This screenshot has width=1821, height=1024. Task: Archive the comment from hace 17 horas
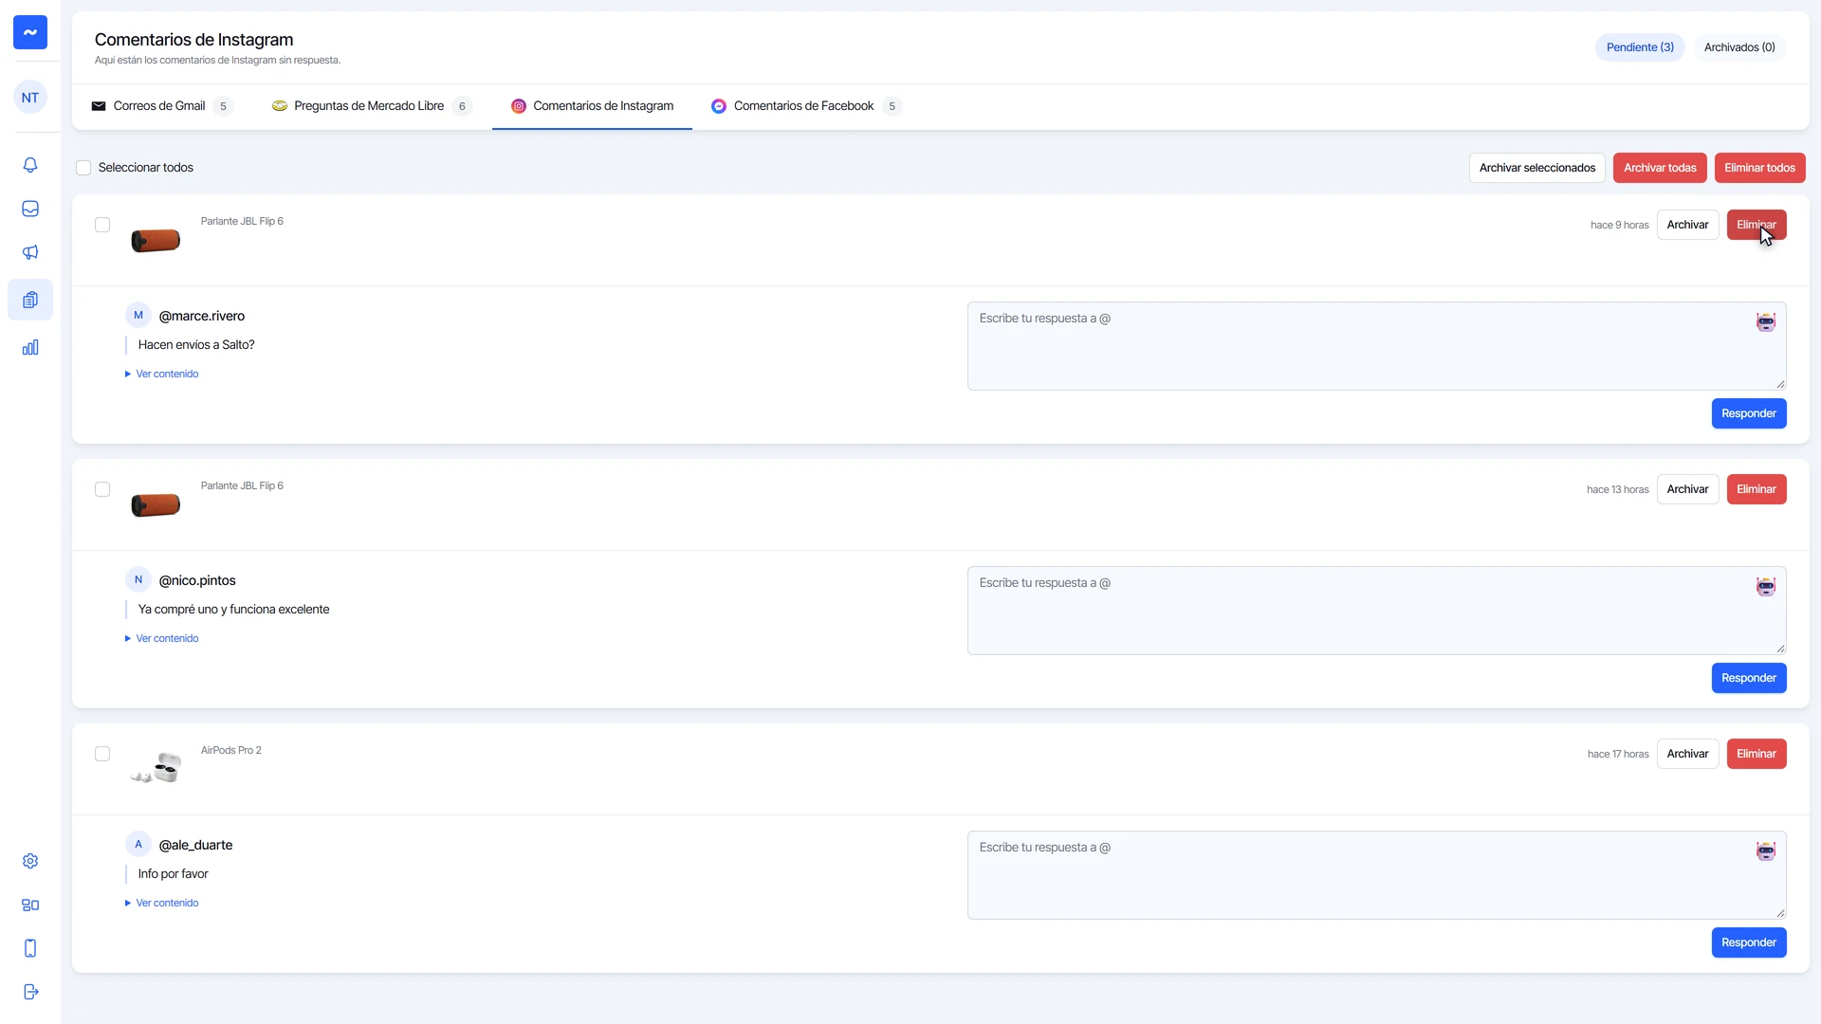[1687, 754]
